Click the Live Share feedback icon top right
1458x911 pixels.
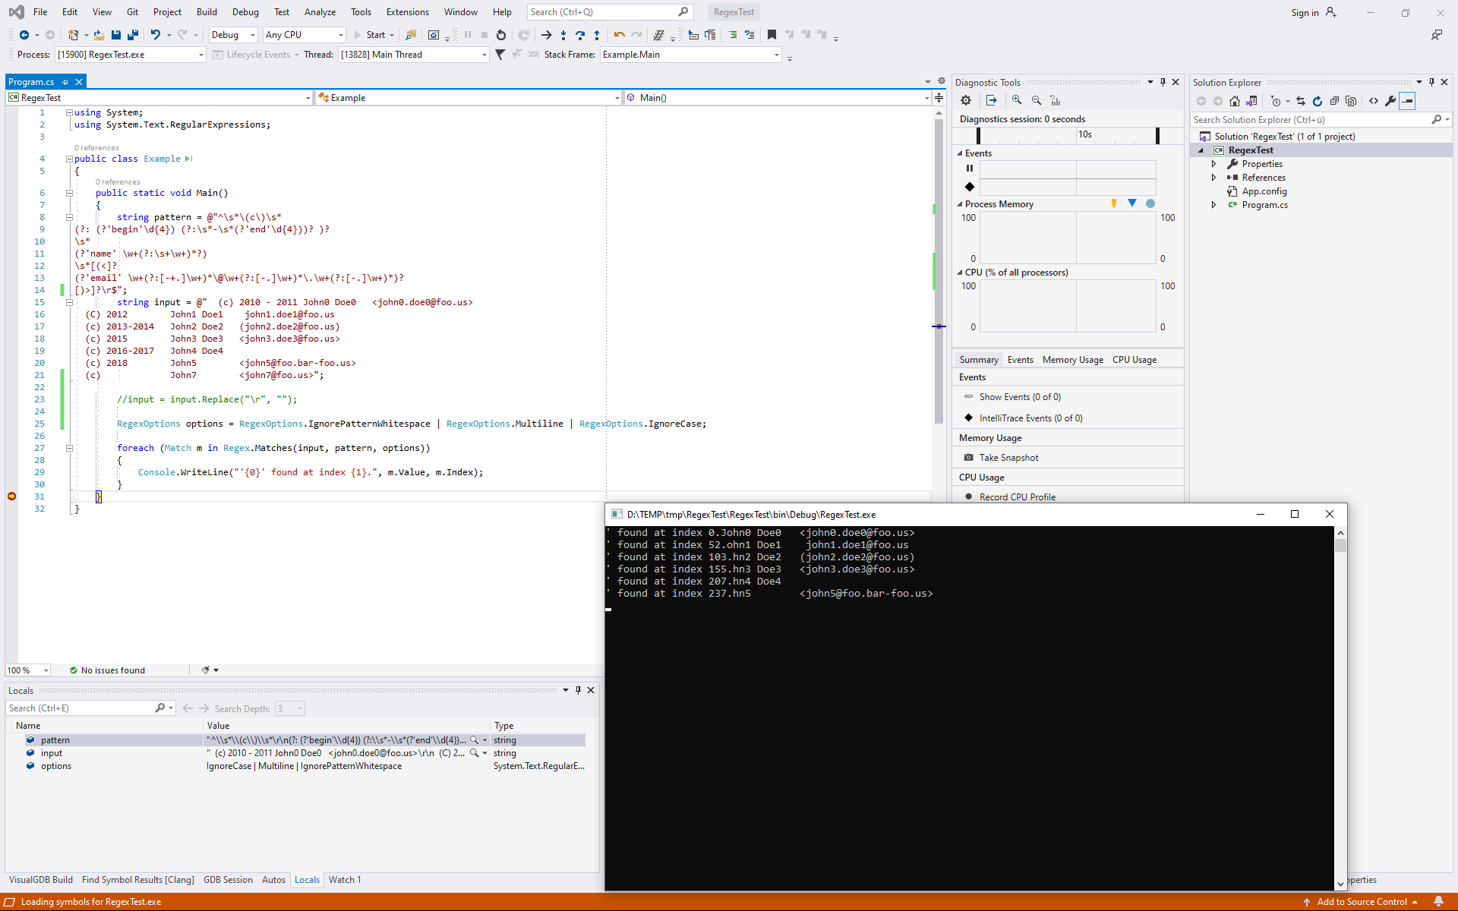(1437, 35)
